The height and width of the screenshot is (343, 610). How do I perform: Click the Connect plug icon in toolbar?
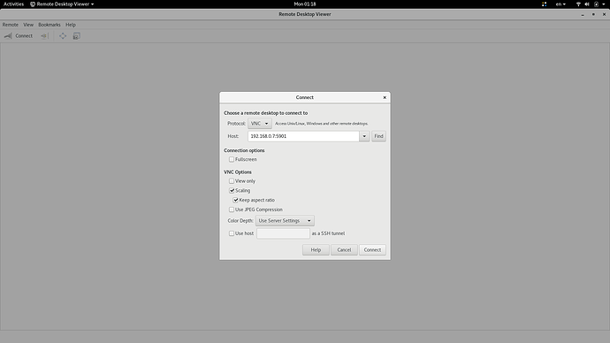(x=8, y=35)
